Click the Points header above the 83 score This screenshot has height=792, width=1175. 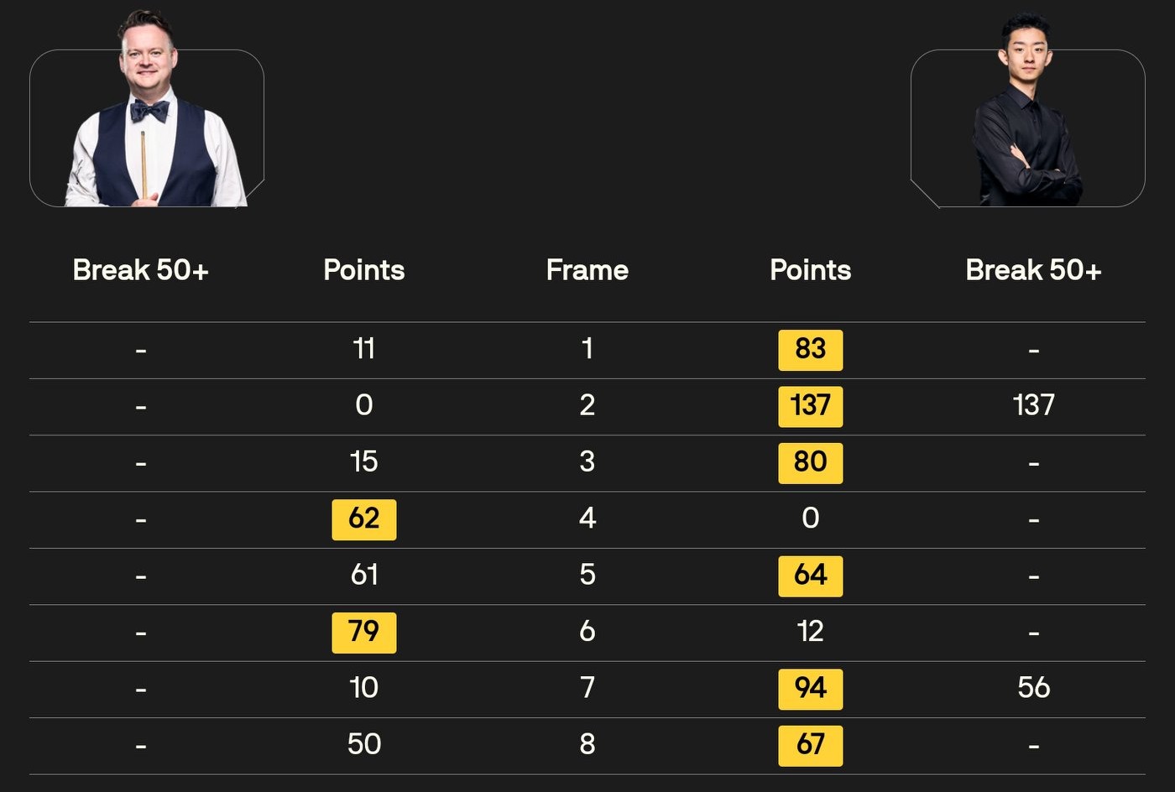click(x=810, y=270)
